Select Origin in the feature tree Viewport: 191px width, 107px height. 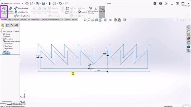point(6,51)
